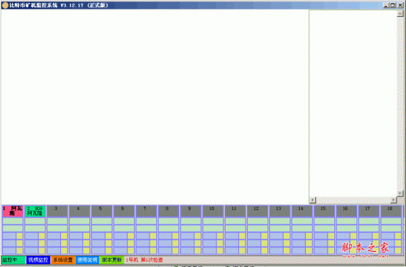Maximize the 比特币矿机监控系统 window
Screen dimensions: 406x267
coord(392,5)
